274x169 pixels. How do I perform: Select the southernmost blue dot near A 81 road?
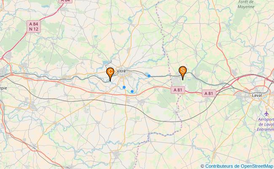[132, 91]
